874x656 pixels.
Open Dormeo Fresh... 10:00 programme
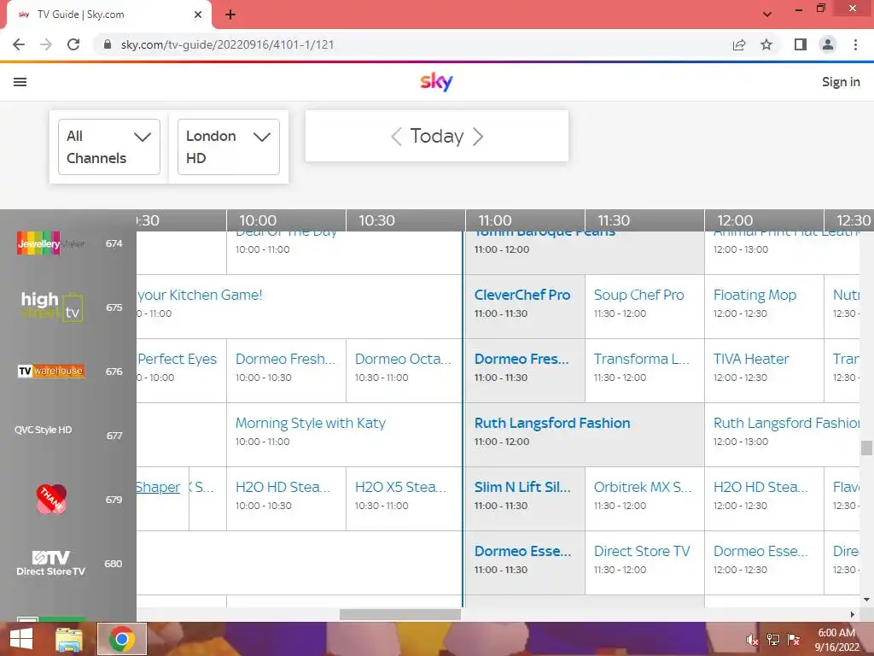286,371
